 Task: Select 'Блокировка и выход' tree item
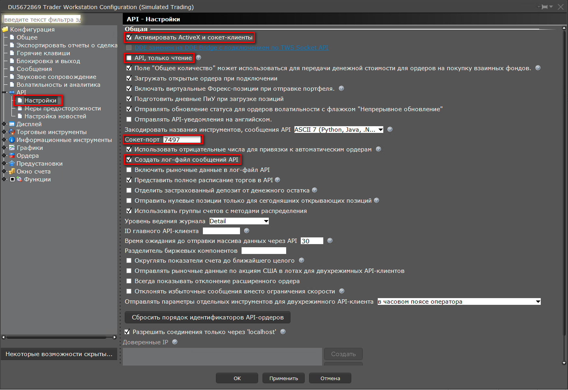tap(48, 61)
